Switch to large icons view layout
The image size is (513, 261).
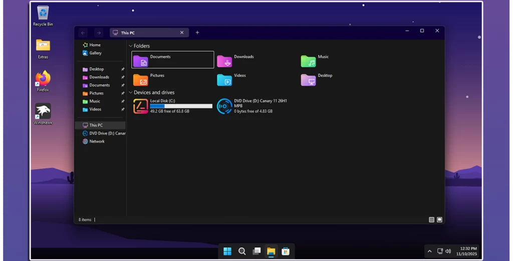pos(439,219)
